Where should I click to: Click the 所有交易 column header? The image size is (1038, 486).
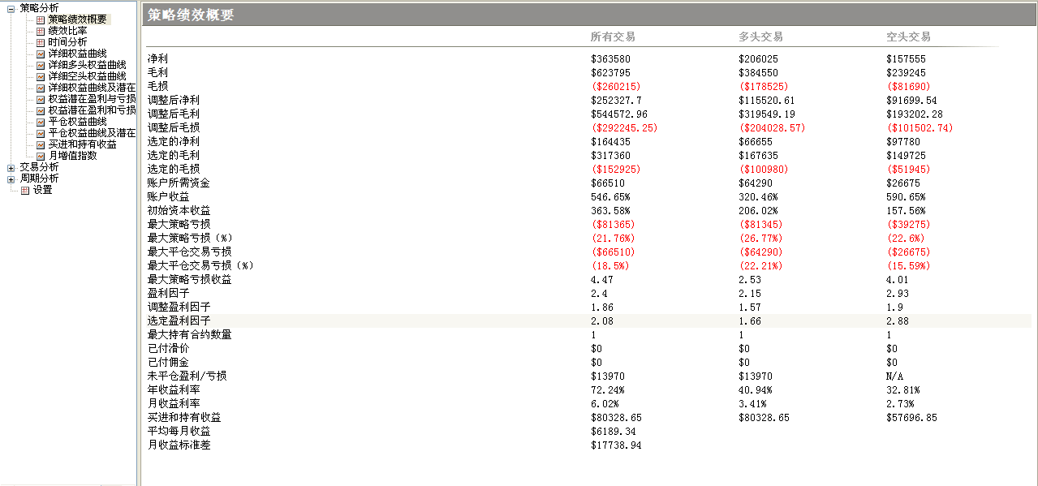click(613, 37)
